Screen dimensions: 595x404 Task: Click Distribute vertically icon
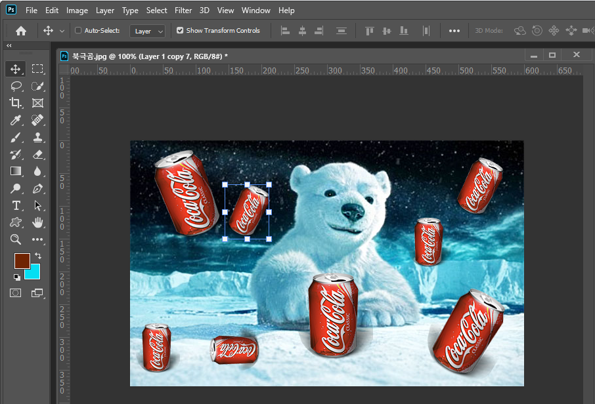(341, 31)
